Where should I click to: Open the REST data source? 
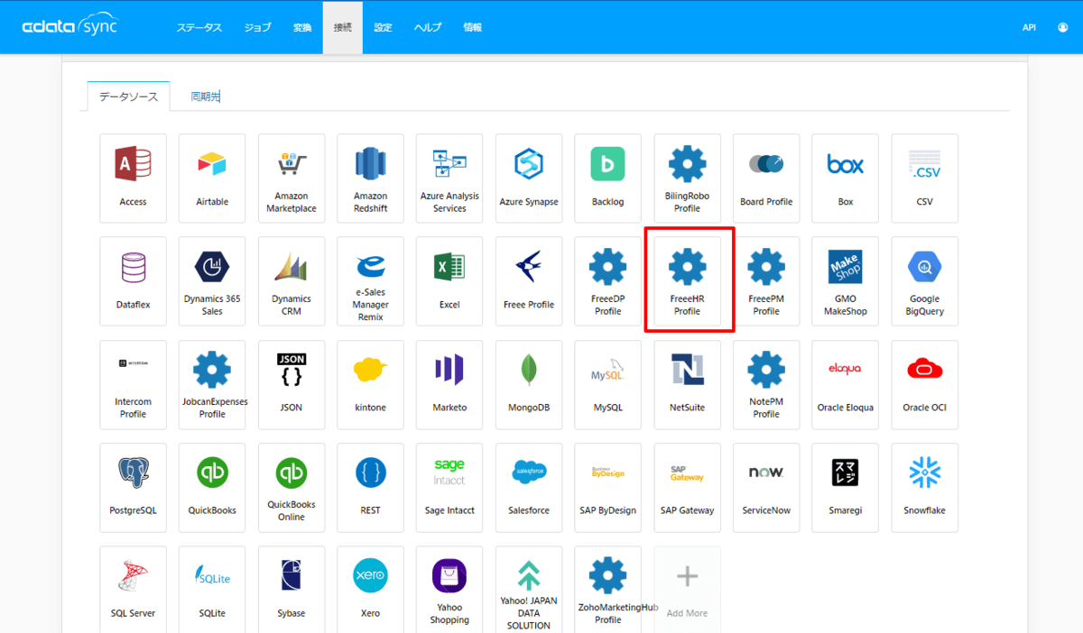(370, 487)
